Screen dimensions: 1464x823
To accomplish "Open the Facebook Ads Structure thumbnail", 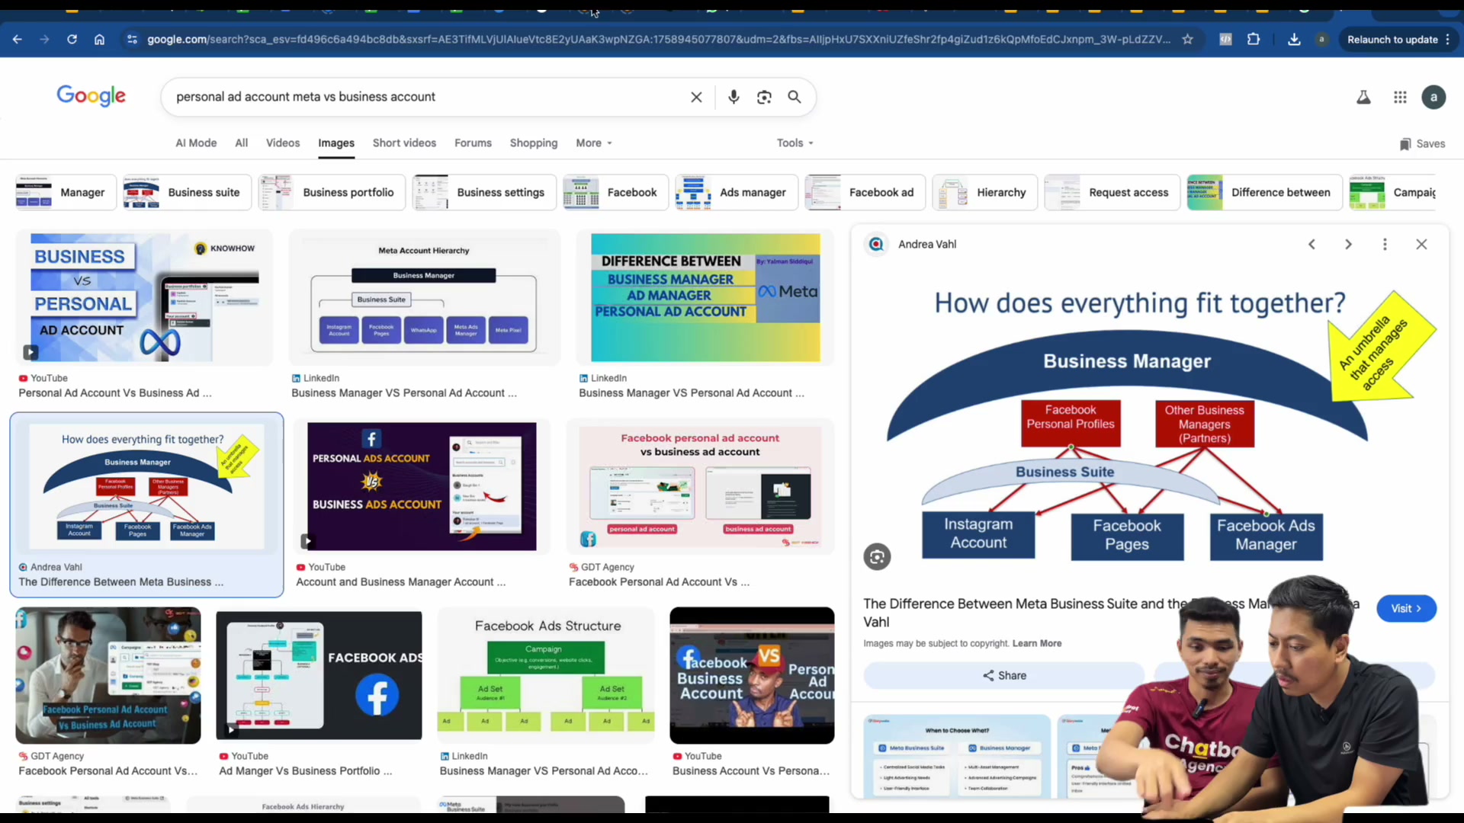I will [546, 675].
